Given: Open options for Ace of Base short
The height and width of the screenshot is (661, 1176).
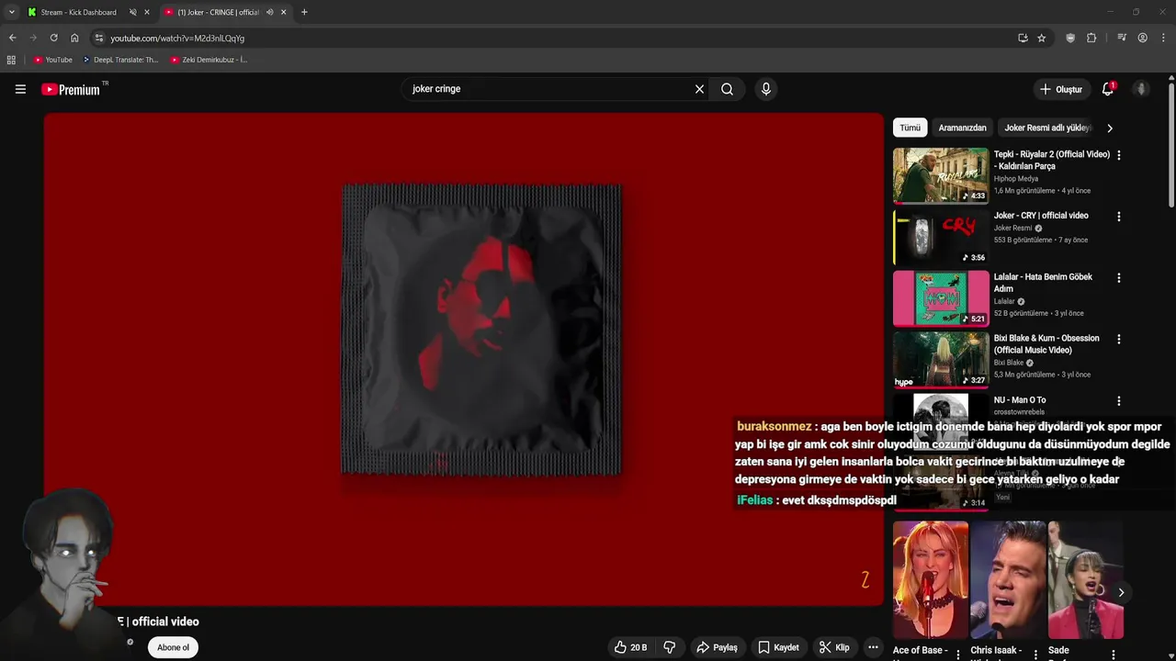Looking at the screenshot, I should (958, 655).
